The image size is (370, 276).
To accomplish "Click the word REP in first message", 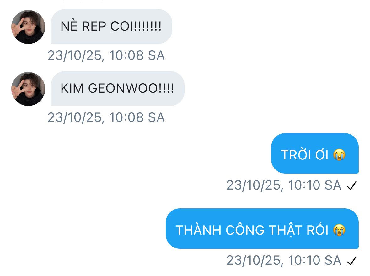I will pos(94,26).
